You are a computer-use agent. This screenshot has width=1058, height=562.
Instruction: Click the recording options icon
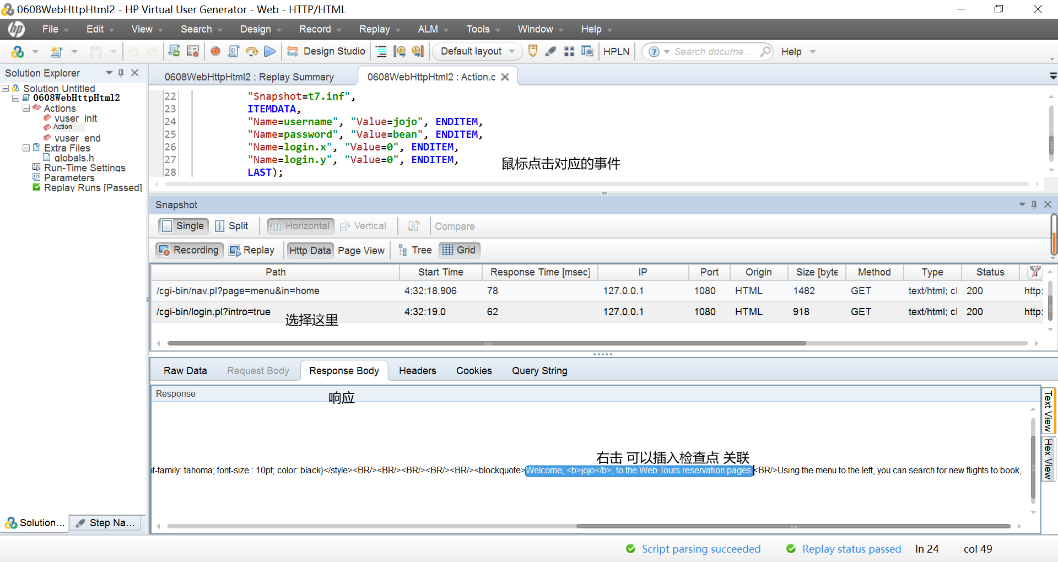click(x=193, y=51)
